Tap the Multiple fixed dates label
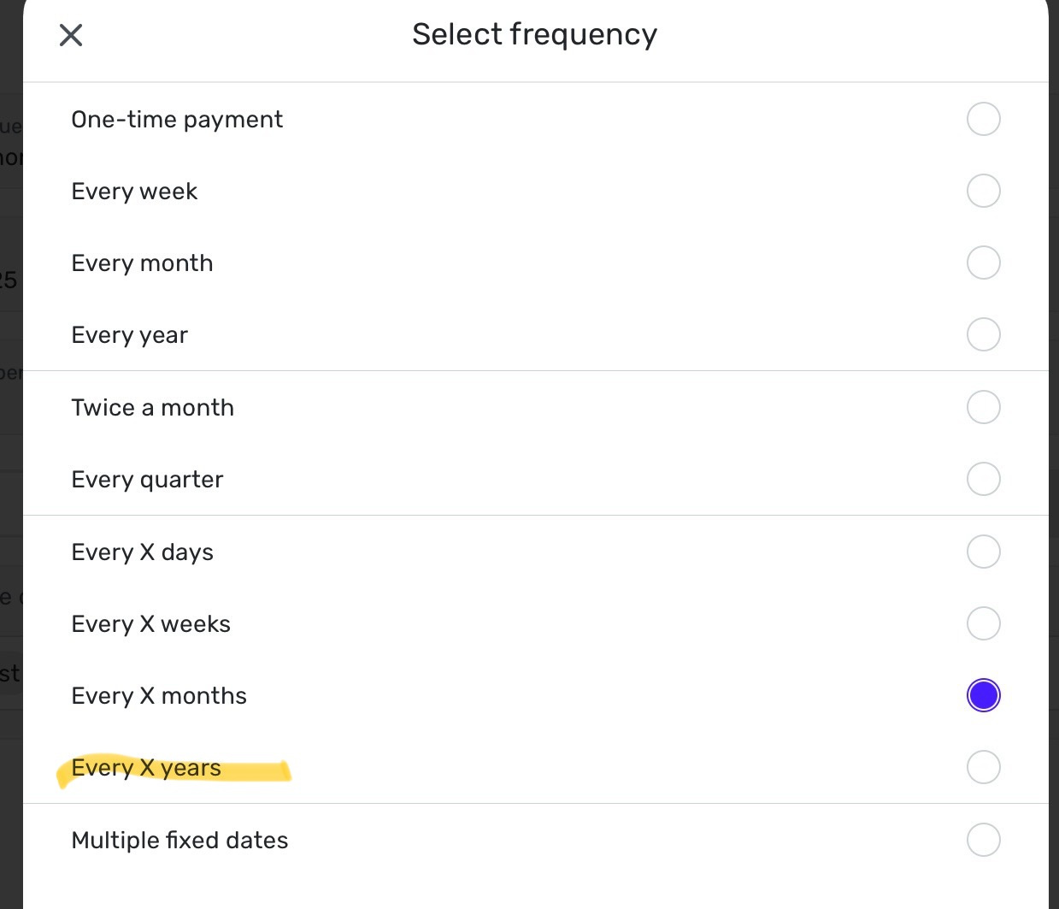This screenshot has height=909, width=1059. (x=179, y=841)
